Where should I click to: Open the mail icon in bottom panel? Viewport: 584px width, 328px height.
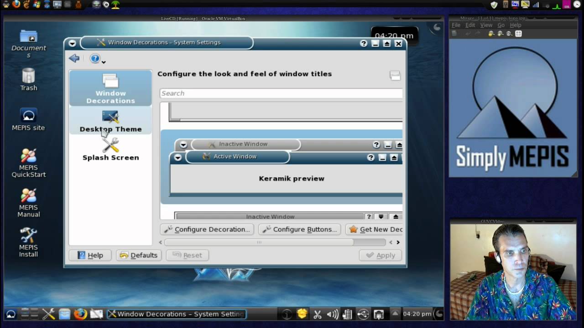tap(96, 314)
